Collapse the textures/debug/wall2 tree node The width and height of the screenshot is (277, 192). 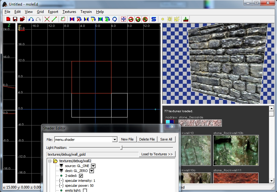coord(50,161)
